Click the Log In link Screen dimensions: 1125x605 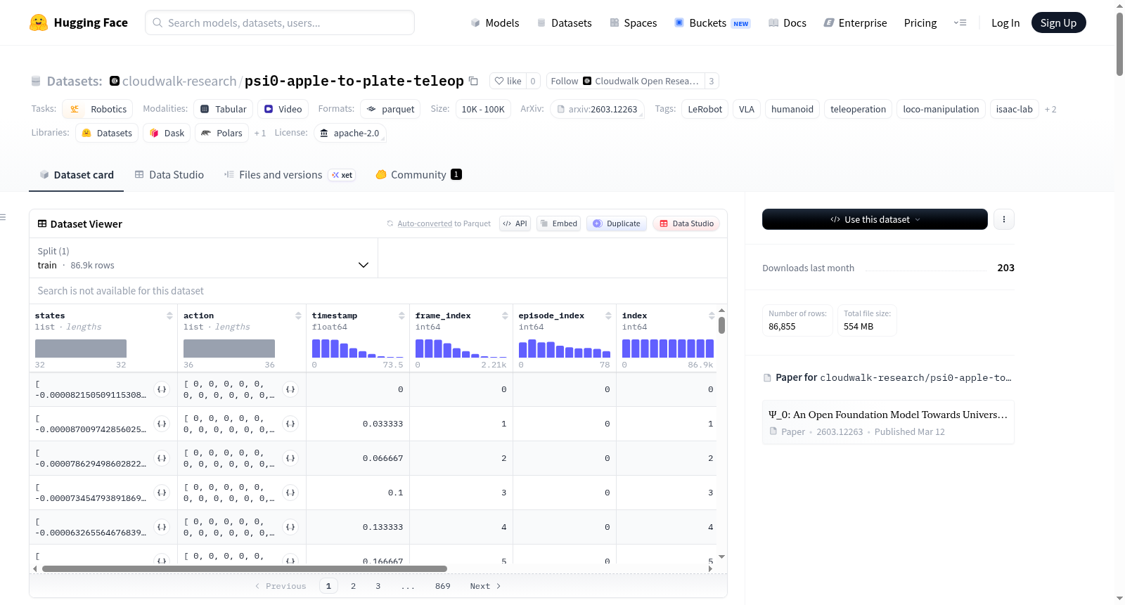click(x=1005, y=23)
